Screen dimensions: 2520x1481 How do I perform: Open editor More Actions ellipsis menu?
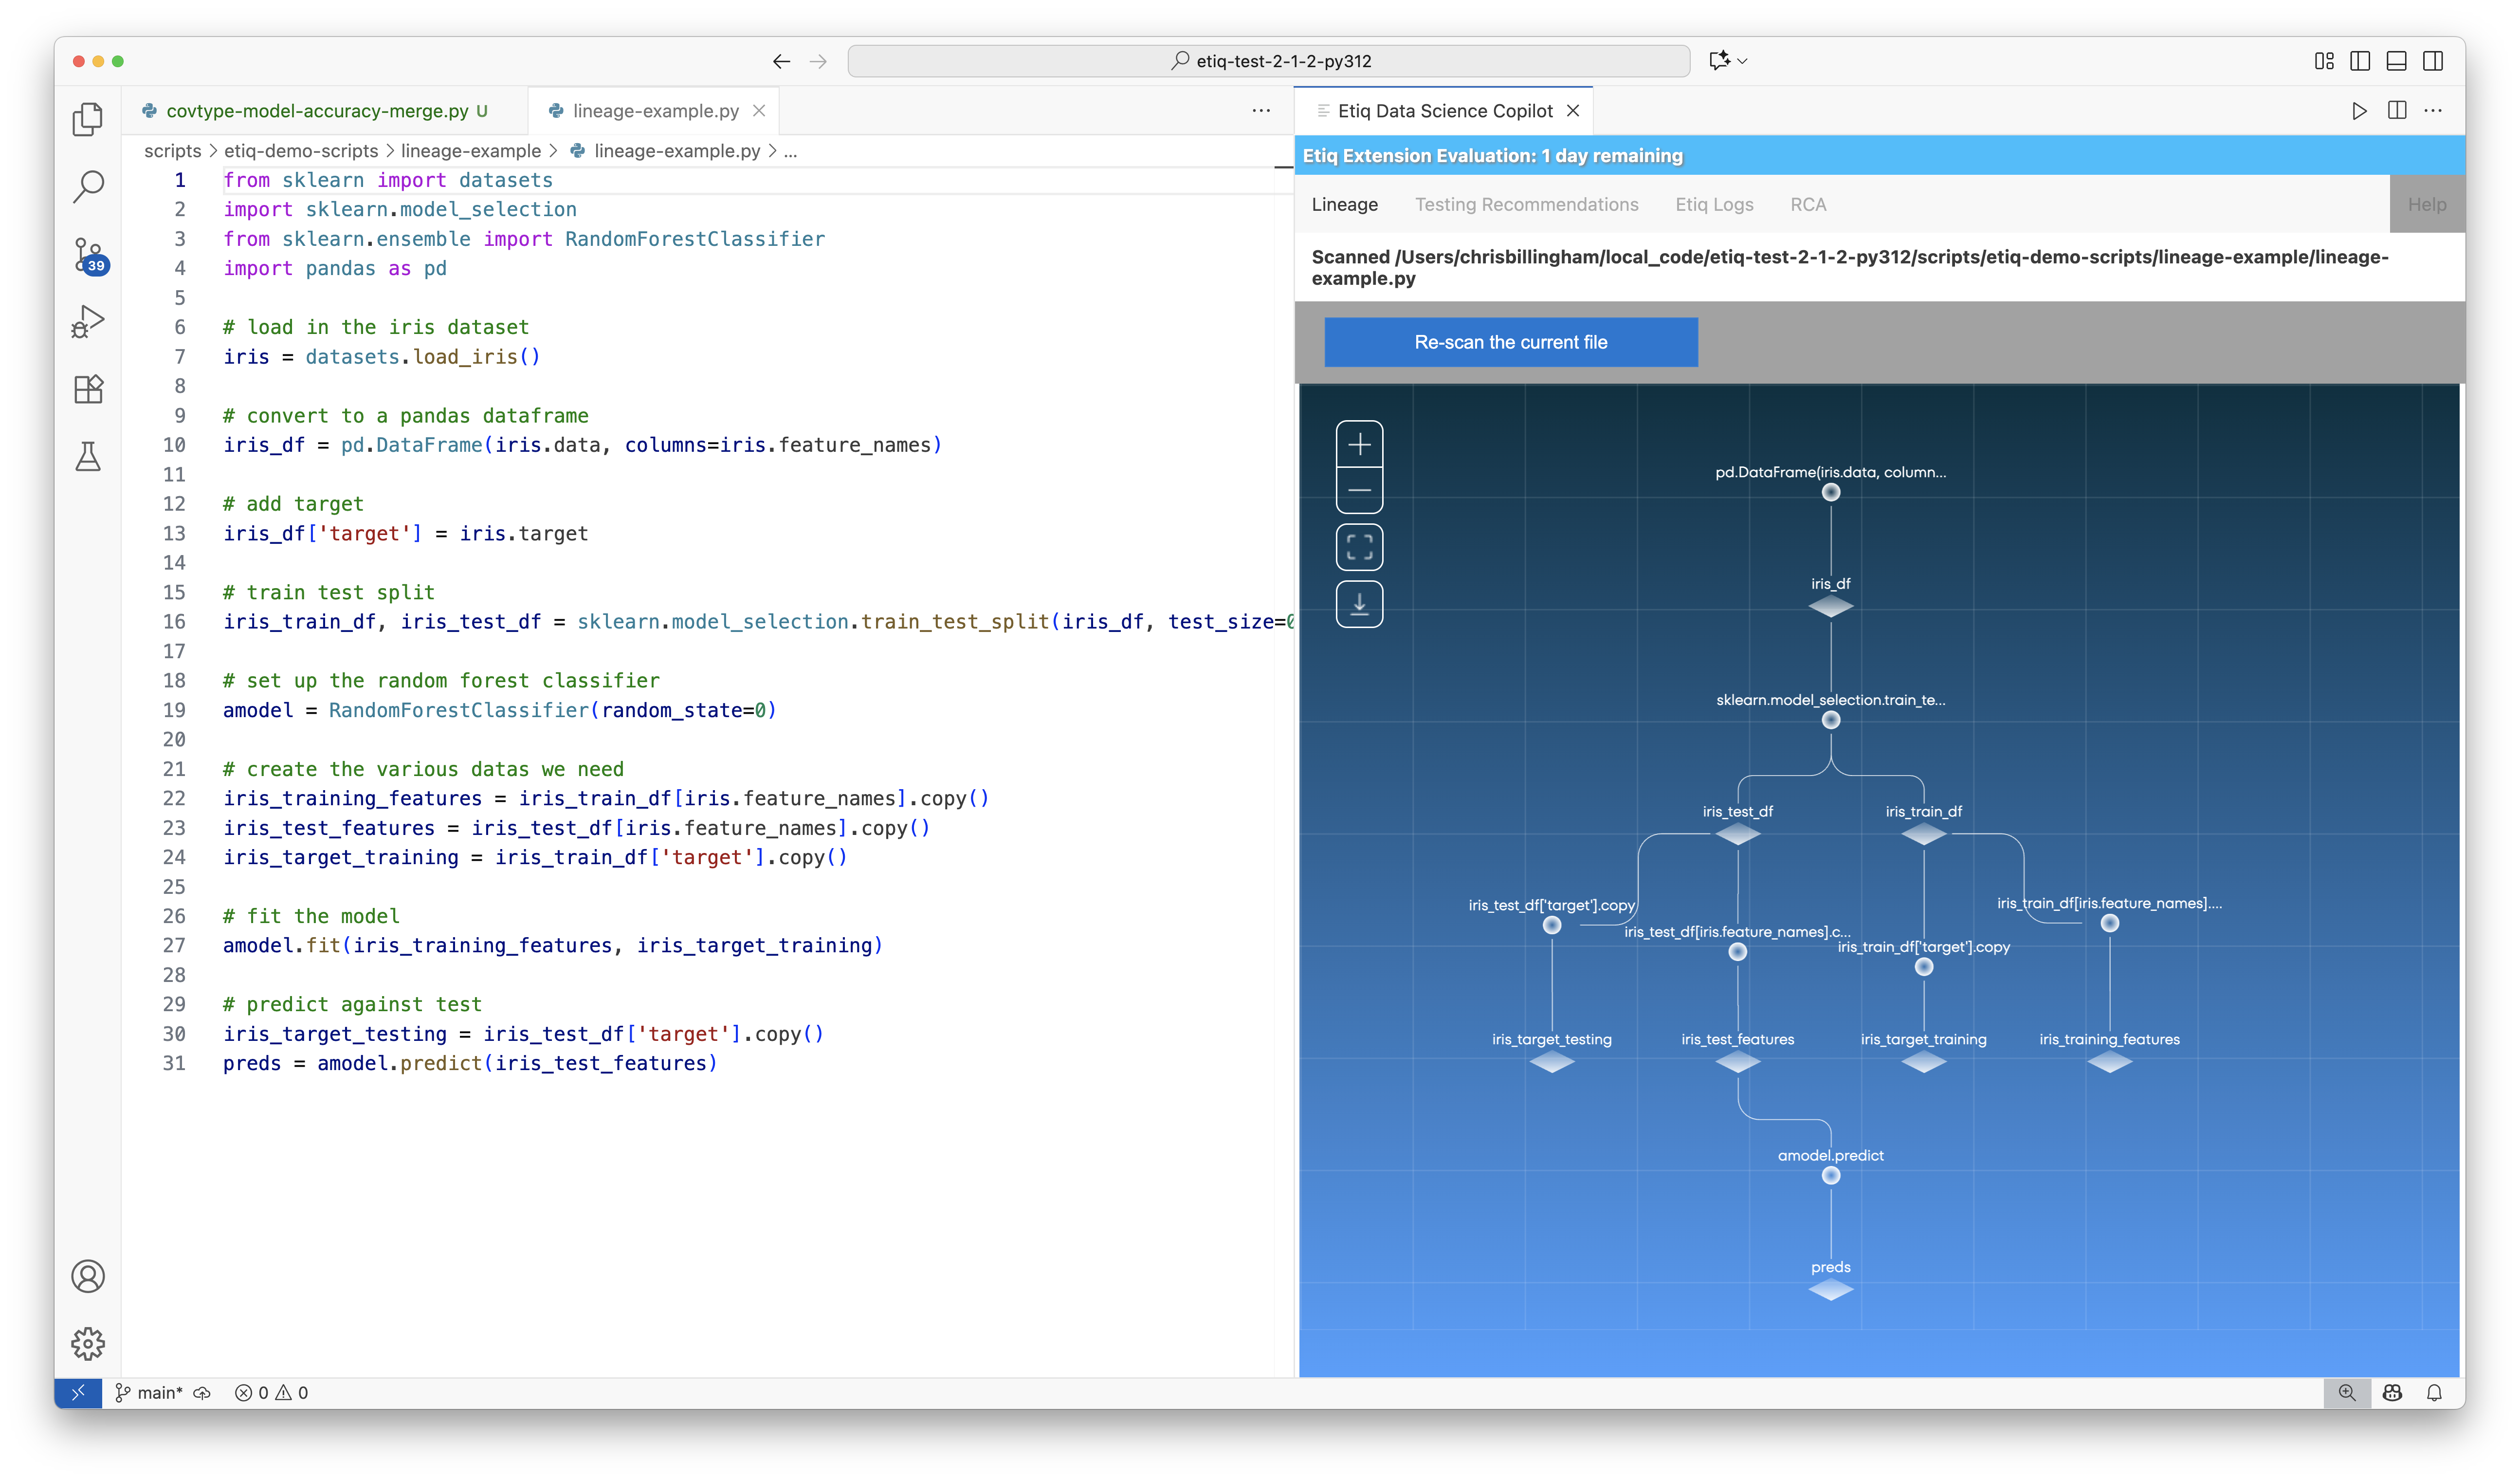(x=1261, y=111)
